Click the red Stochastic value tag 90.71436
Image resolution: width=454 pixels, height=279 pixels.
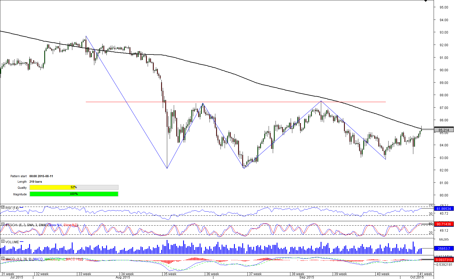pos(444,224)
